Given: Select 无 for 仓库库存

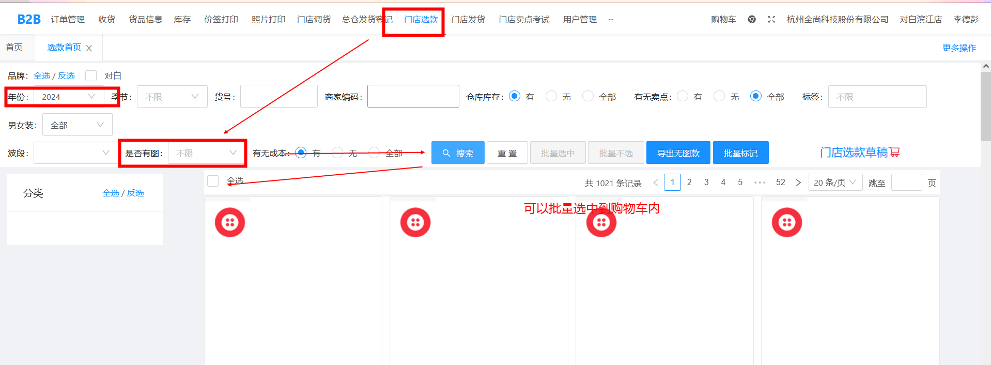Looking at the screenshot, I should (551, 96).
